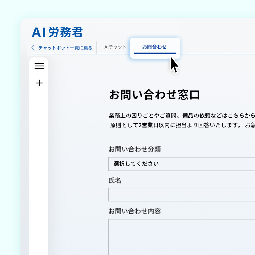Open the hamburger menu in the sidebar
255x255 pixels.
(x=39, y=66)
